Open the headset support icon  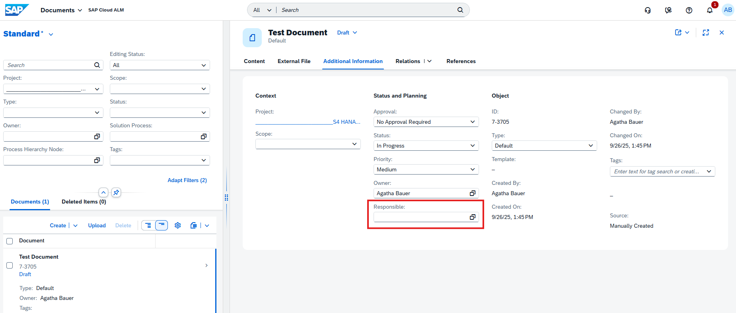(648, 10)
